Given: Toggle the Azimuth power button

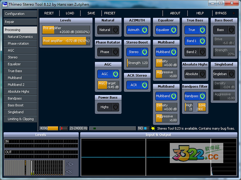Looking at the screenshot, I should point(144,30).
